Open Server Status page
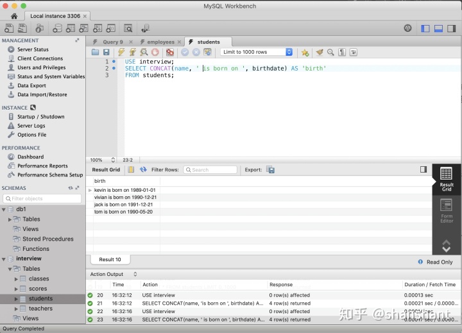 coord(33,49)
